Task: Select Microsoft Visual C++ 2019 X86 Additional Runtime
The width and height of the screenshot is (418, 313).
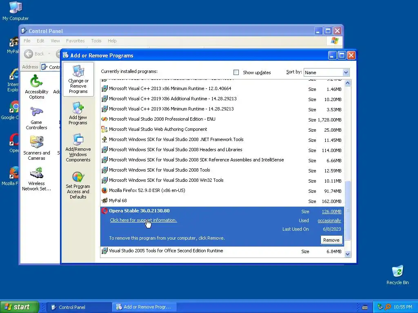Action: [x=222, y=99]
